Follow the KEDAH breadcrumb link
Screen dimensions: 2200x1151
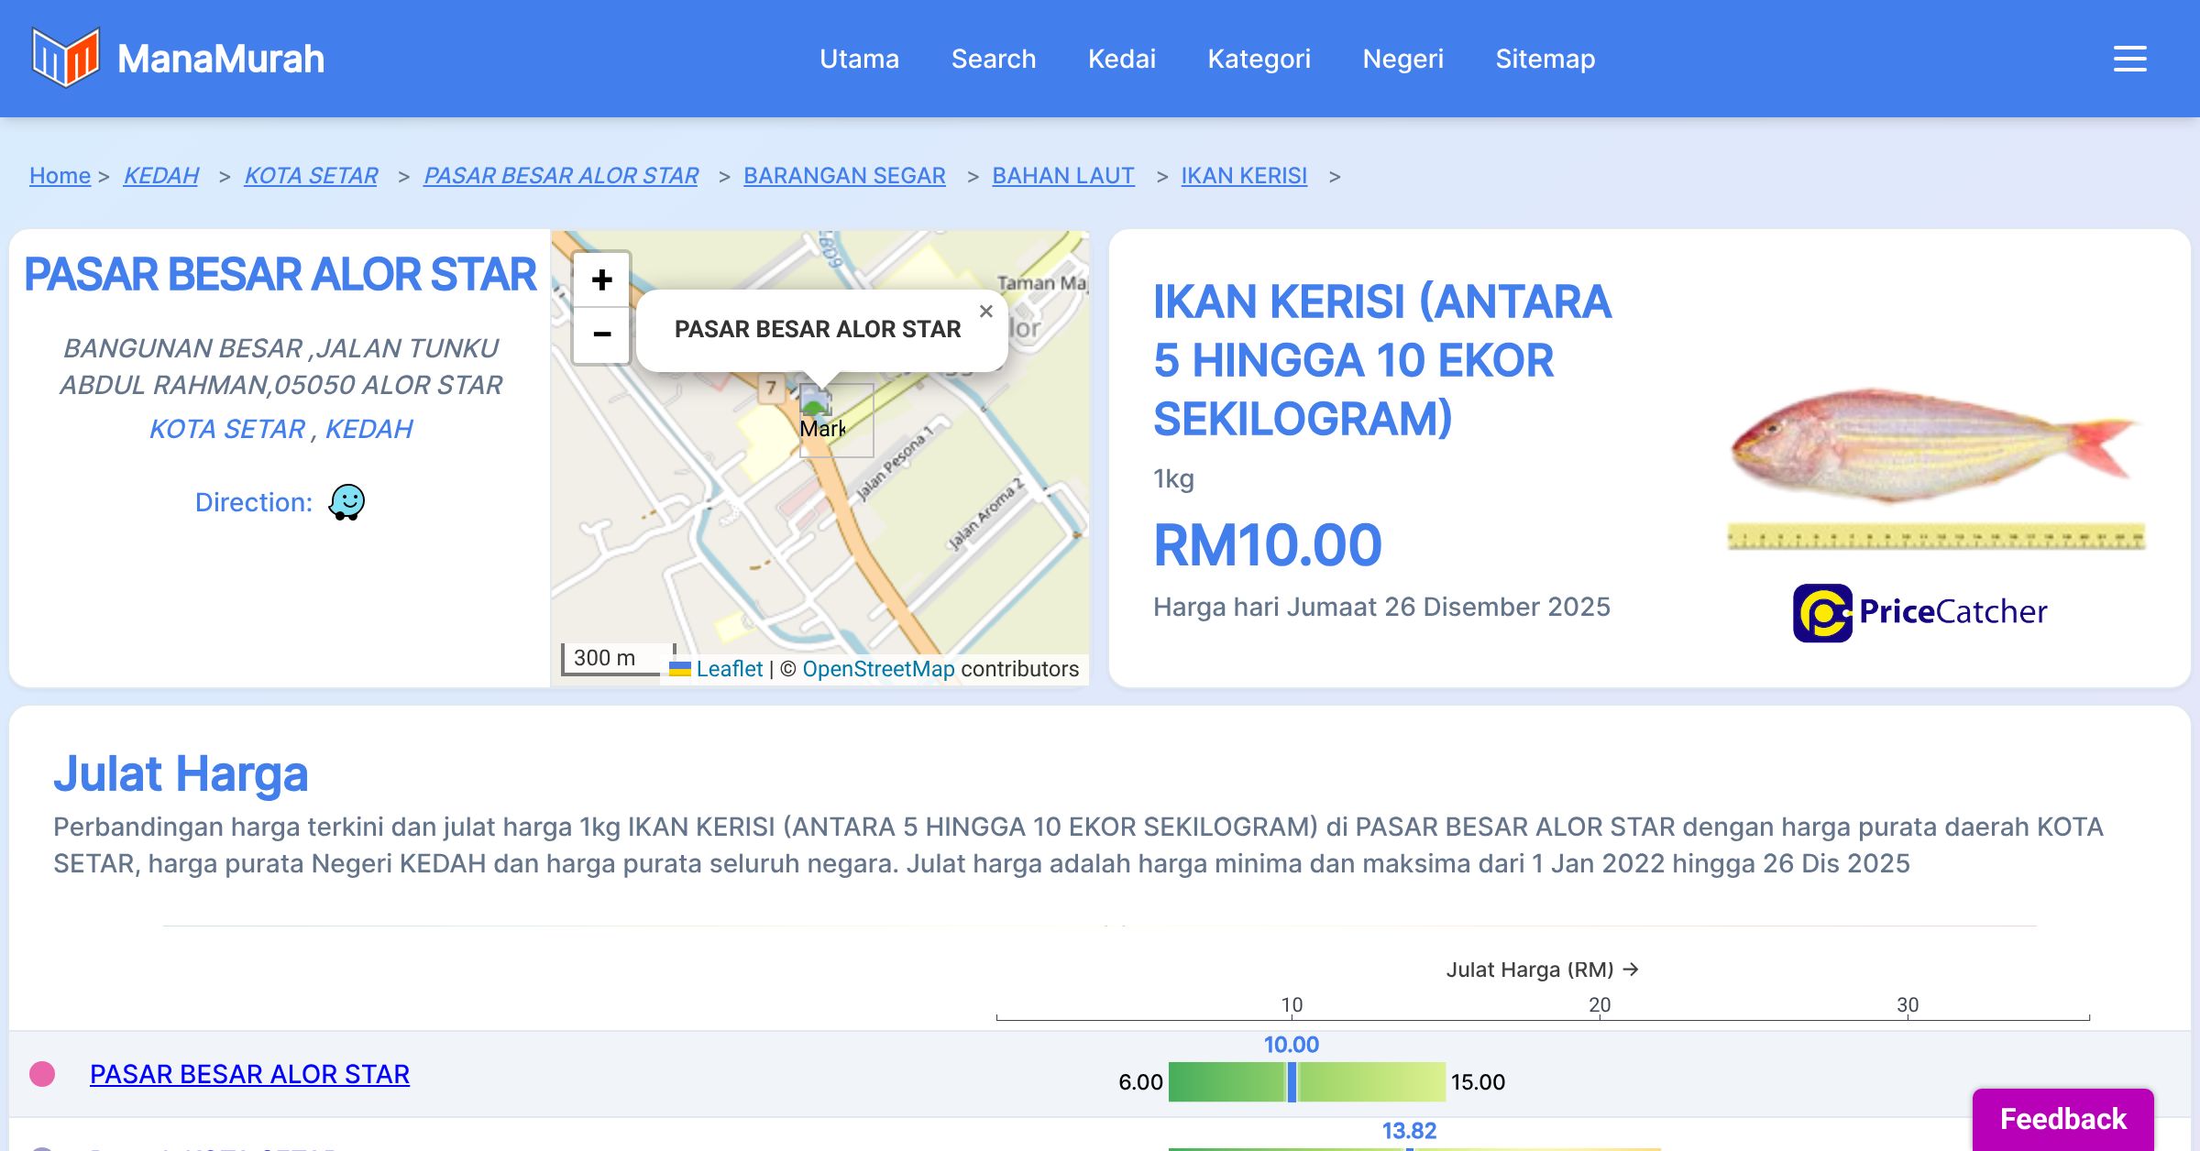[x=160, y=175]
